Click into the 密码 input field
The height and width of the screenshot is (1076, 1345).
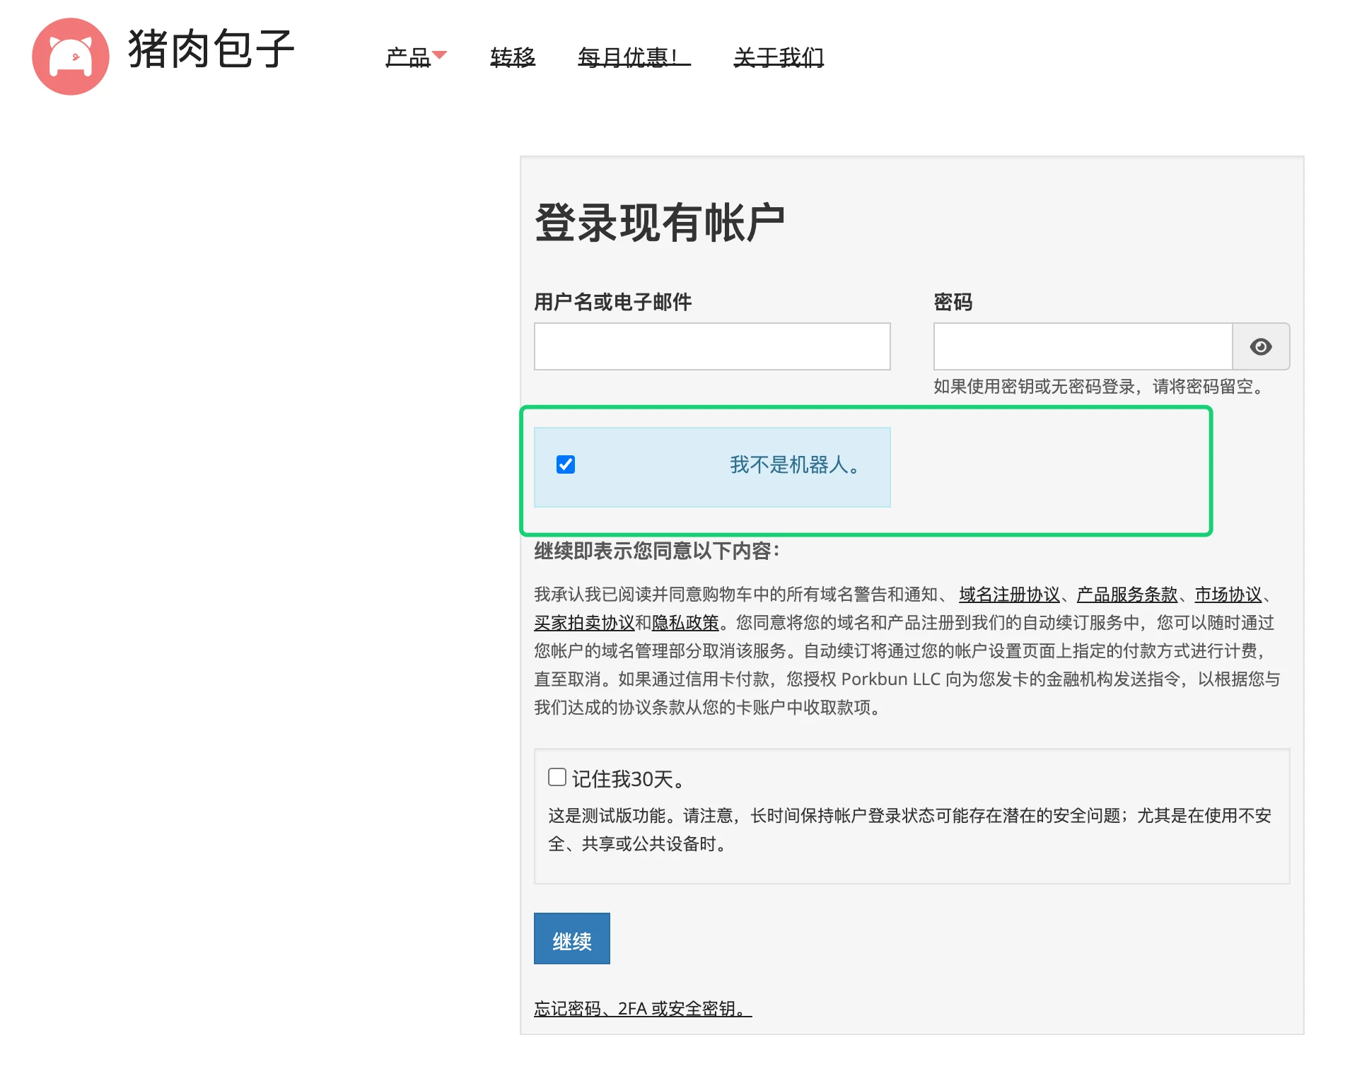pyautogui.click(x=1082, y=346)
